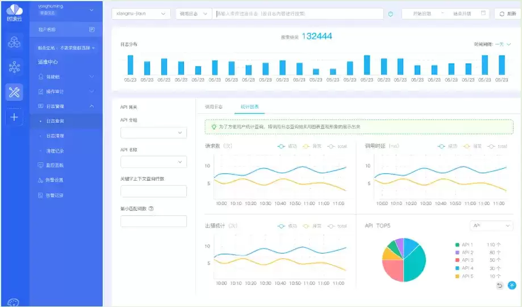Open the xiangmu-jiqun cluster dropdown
This screenshot has width=522, height=307.
point(141,14)
